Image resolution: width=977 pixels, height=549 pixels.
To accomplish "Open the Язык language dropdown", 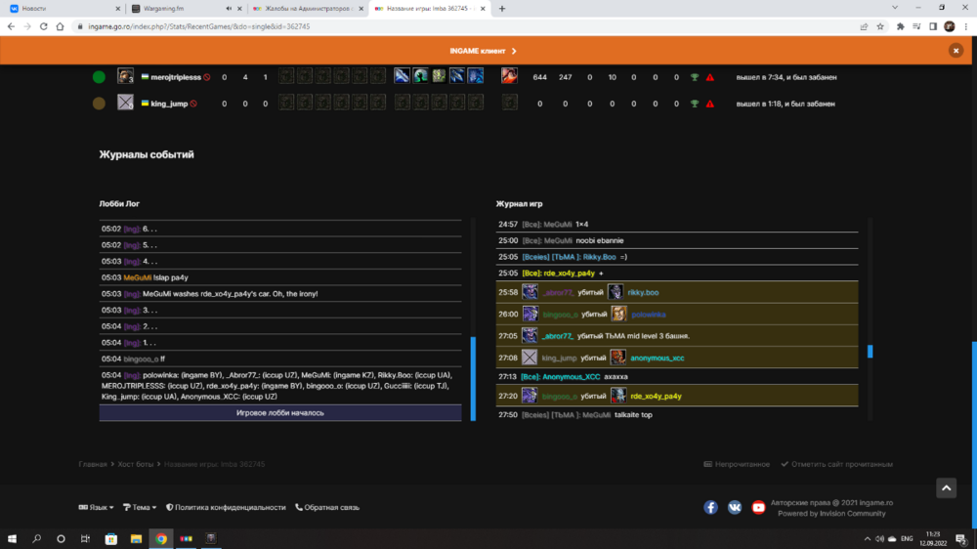I will (96, 507).
